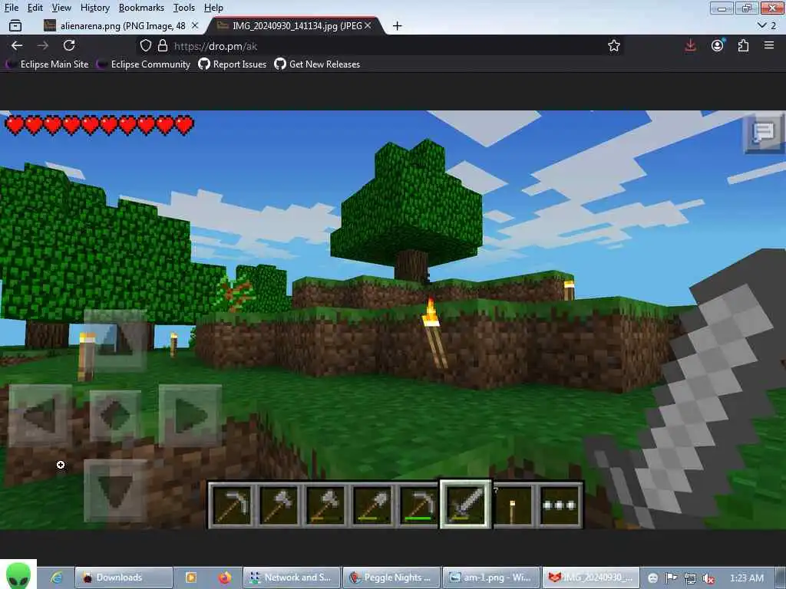The image size is (786, 589).
Task: Click the network tray icon
Action: pos(690,578)
